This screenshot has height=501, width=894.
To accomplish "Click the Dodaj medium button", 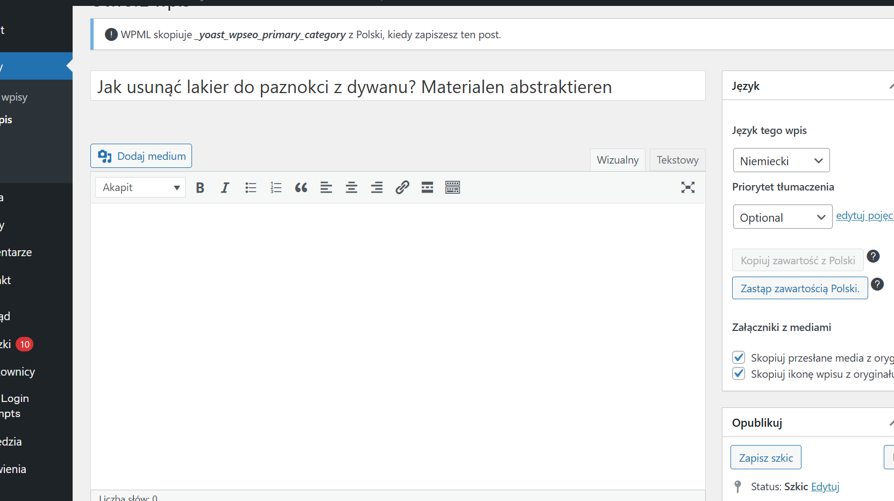I will [x=141, y=156].
